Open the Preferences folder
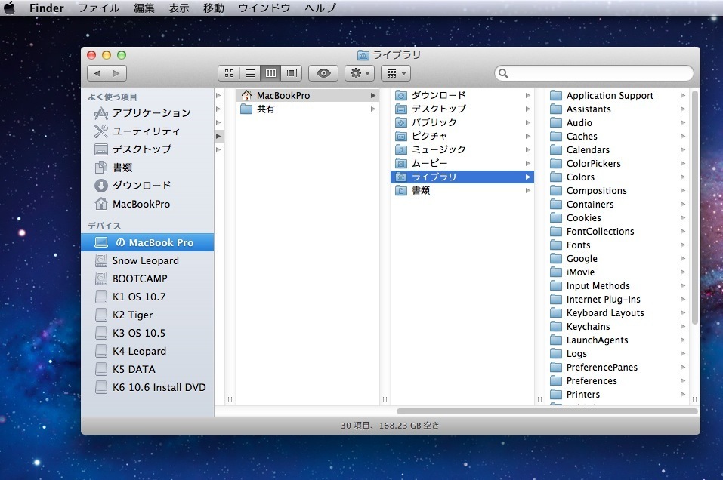The width and height of the screenshot is (723, 480). click(592, 381)
